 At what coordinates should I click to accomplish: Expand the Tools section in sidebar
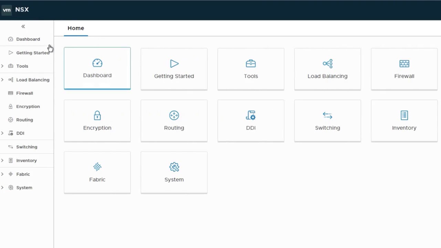point(2,66)
